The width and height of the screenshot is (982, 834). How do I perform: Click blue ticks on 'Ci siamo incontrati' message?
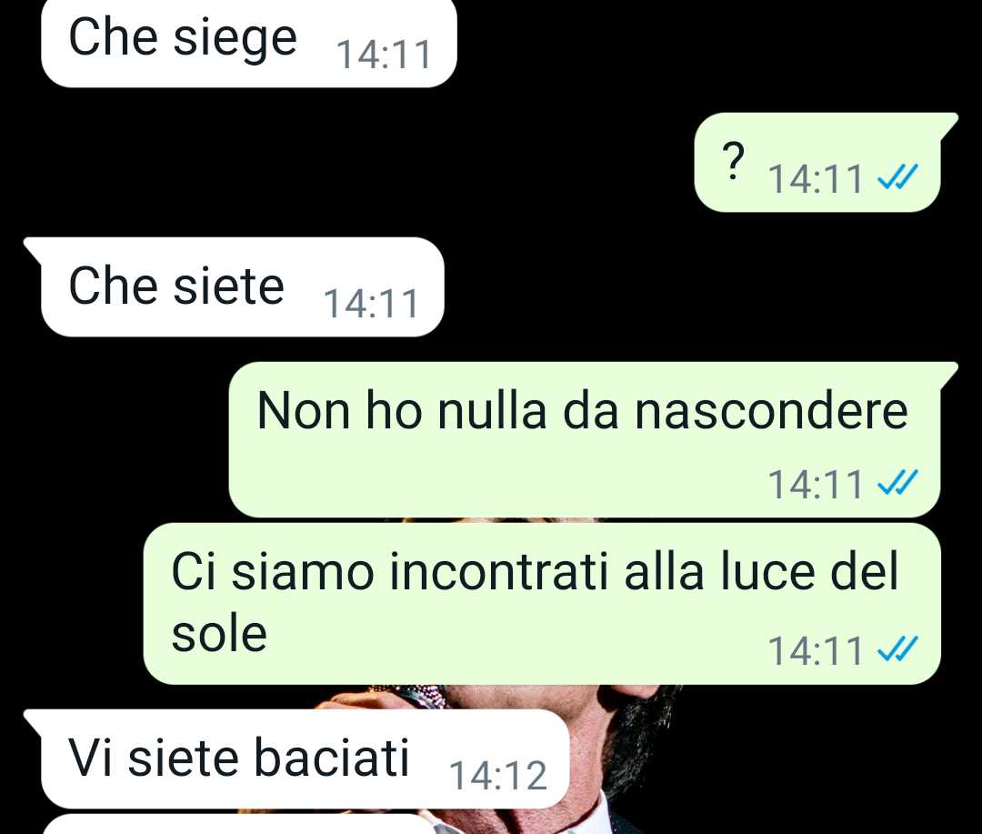click(x=897, y=649)
